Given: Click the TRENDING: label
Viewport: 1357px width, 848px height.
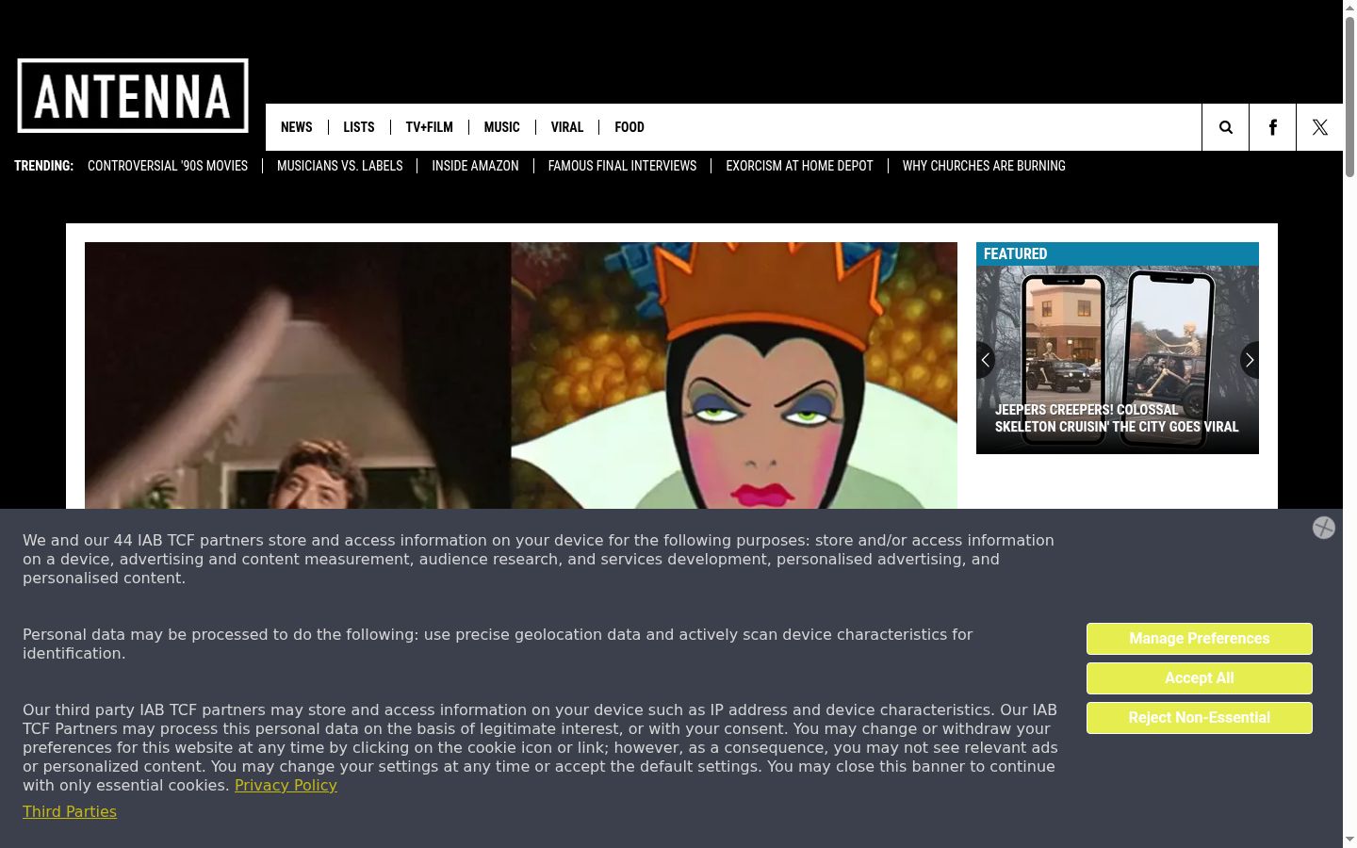Looking at the screenshot, I should tap(43, 166).
